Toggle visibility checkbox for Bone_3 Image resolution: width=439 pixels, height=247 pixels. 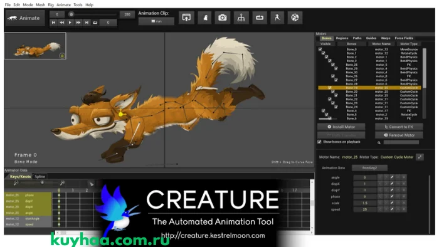click(x=329, y=61)
